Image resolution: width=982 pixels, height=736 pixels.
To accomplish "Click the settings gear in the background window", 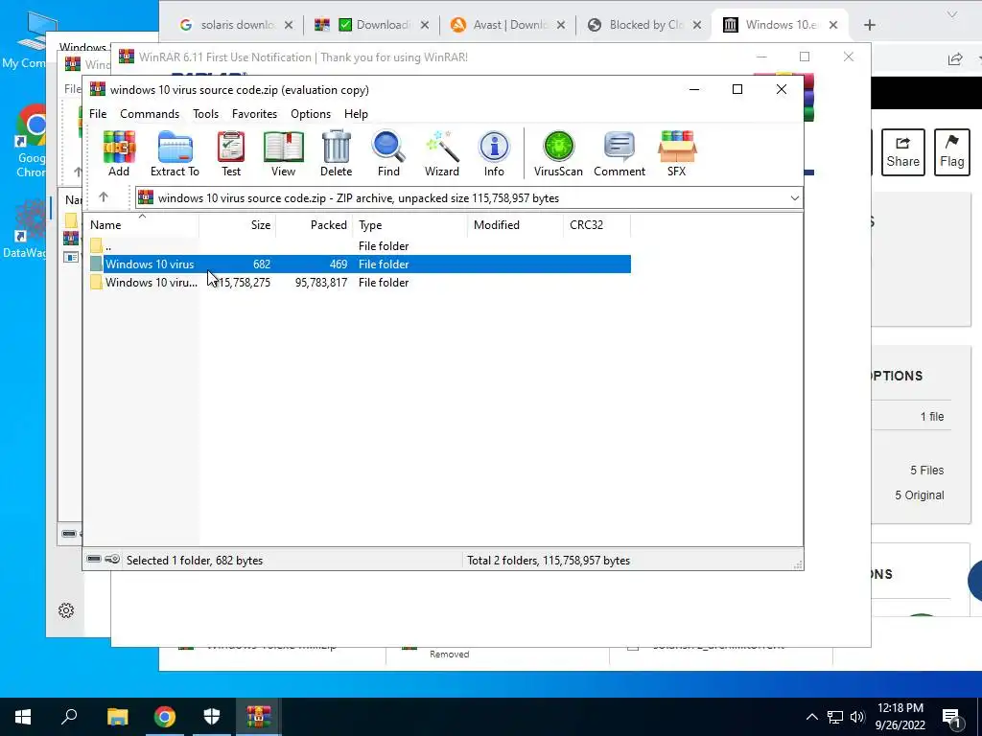I will point(66,610).
